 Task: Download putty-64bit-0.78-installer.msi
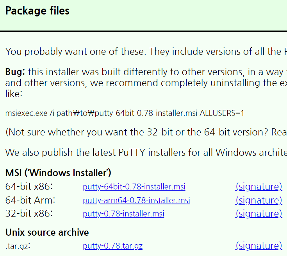click(134, 187)
